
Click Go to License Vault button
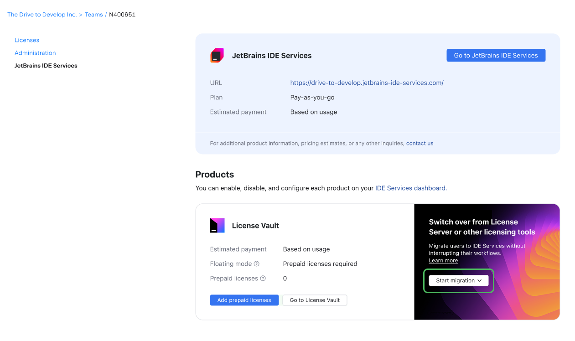pyautogui.click(x=315, y=300)
